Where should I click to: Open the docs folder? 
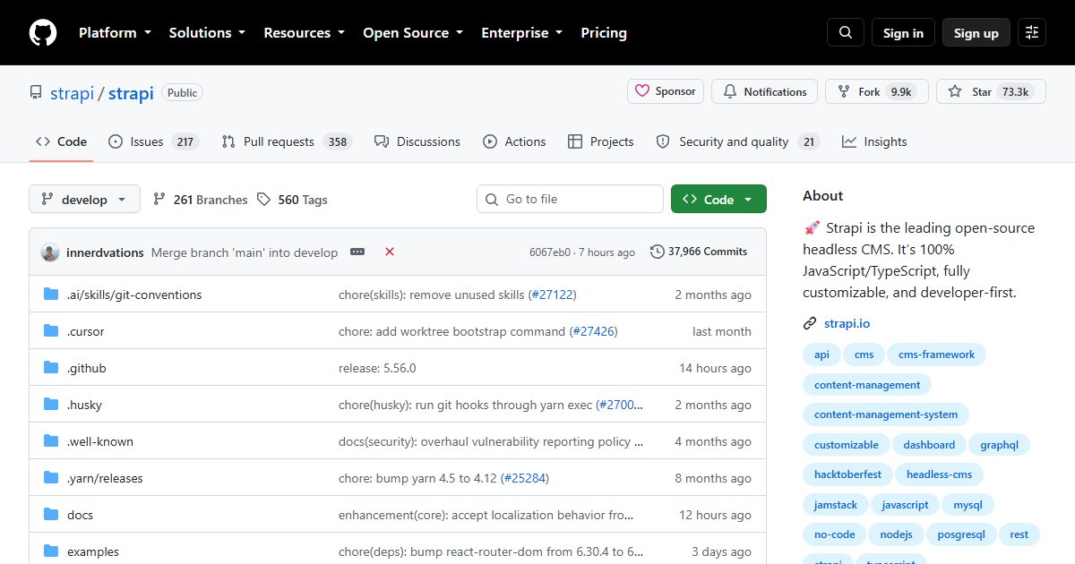click(x=80, y=515)
